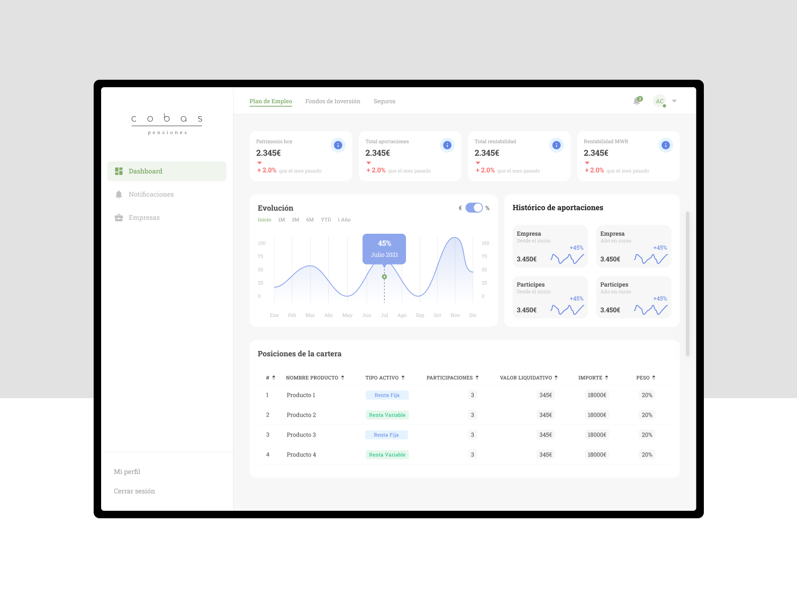Click the Julio 2021 45% chart marker
This screenshot has height=598, width=797.
tap(384, 249)
